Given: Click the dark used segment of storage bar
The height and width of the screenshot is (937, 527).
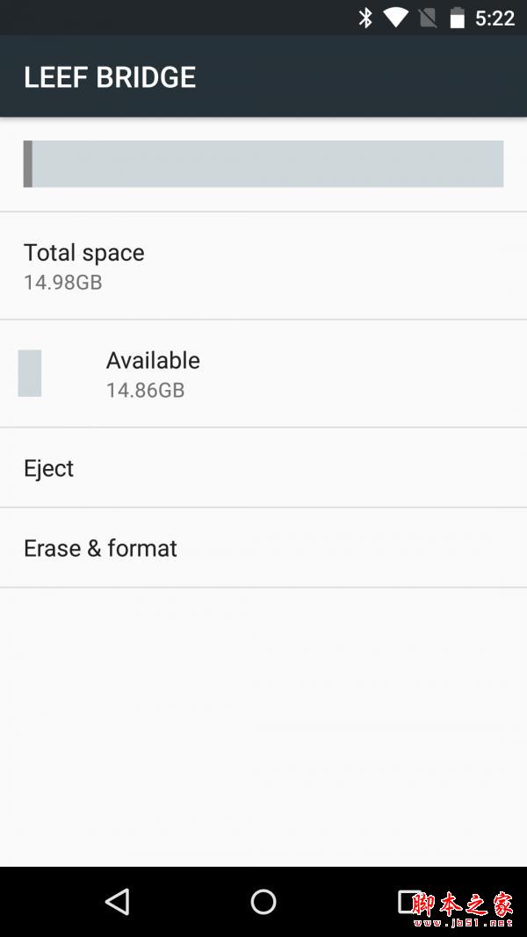Looking at the screenshot, I should [x=28, y=163].
